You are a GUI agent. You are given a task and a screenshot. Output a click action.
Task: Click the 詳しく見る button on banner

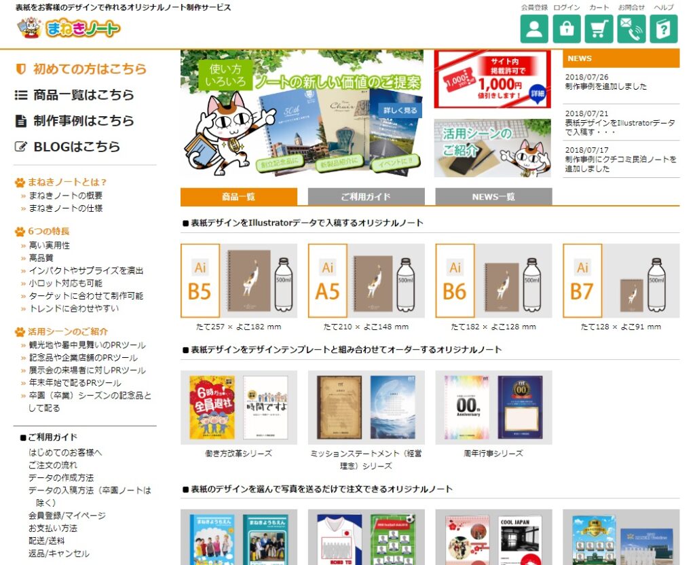400,111
